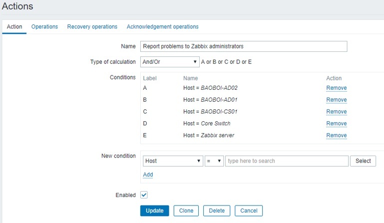Remove the Zabbix server host condition
Viewport: 384px width, 223px height.
(x=336, y=136)
